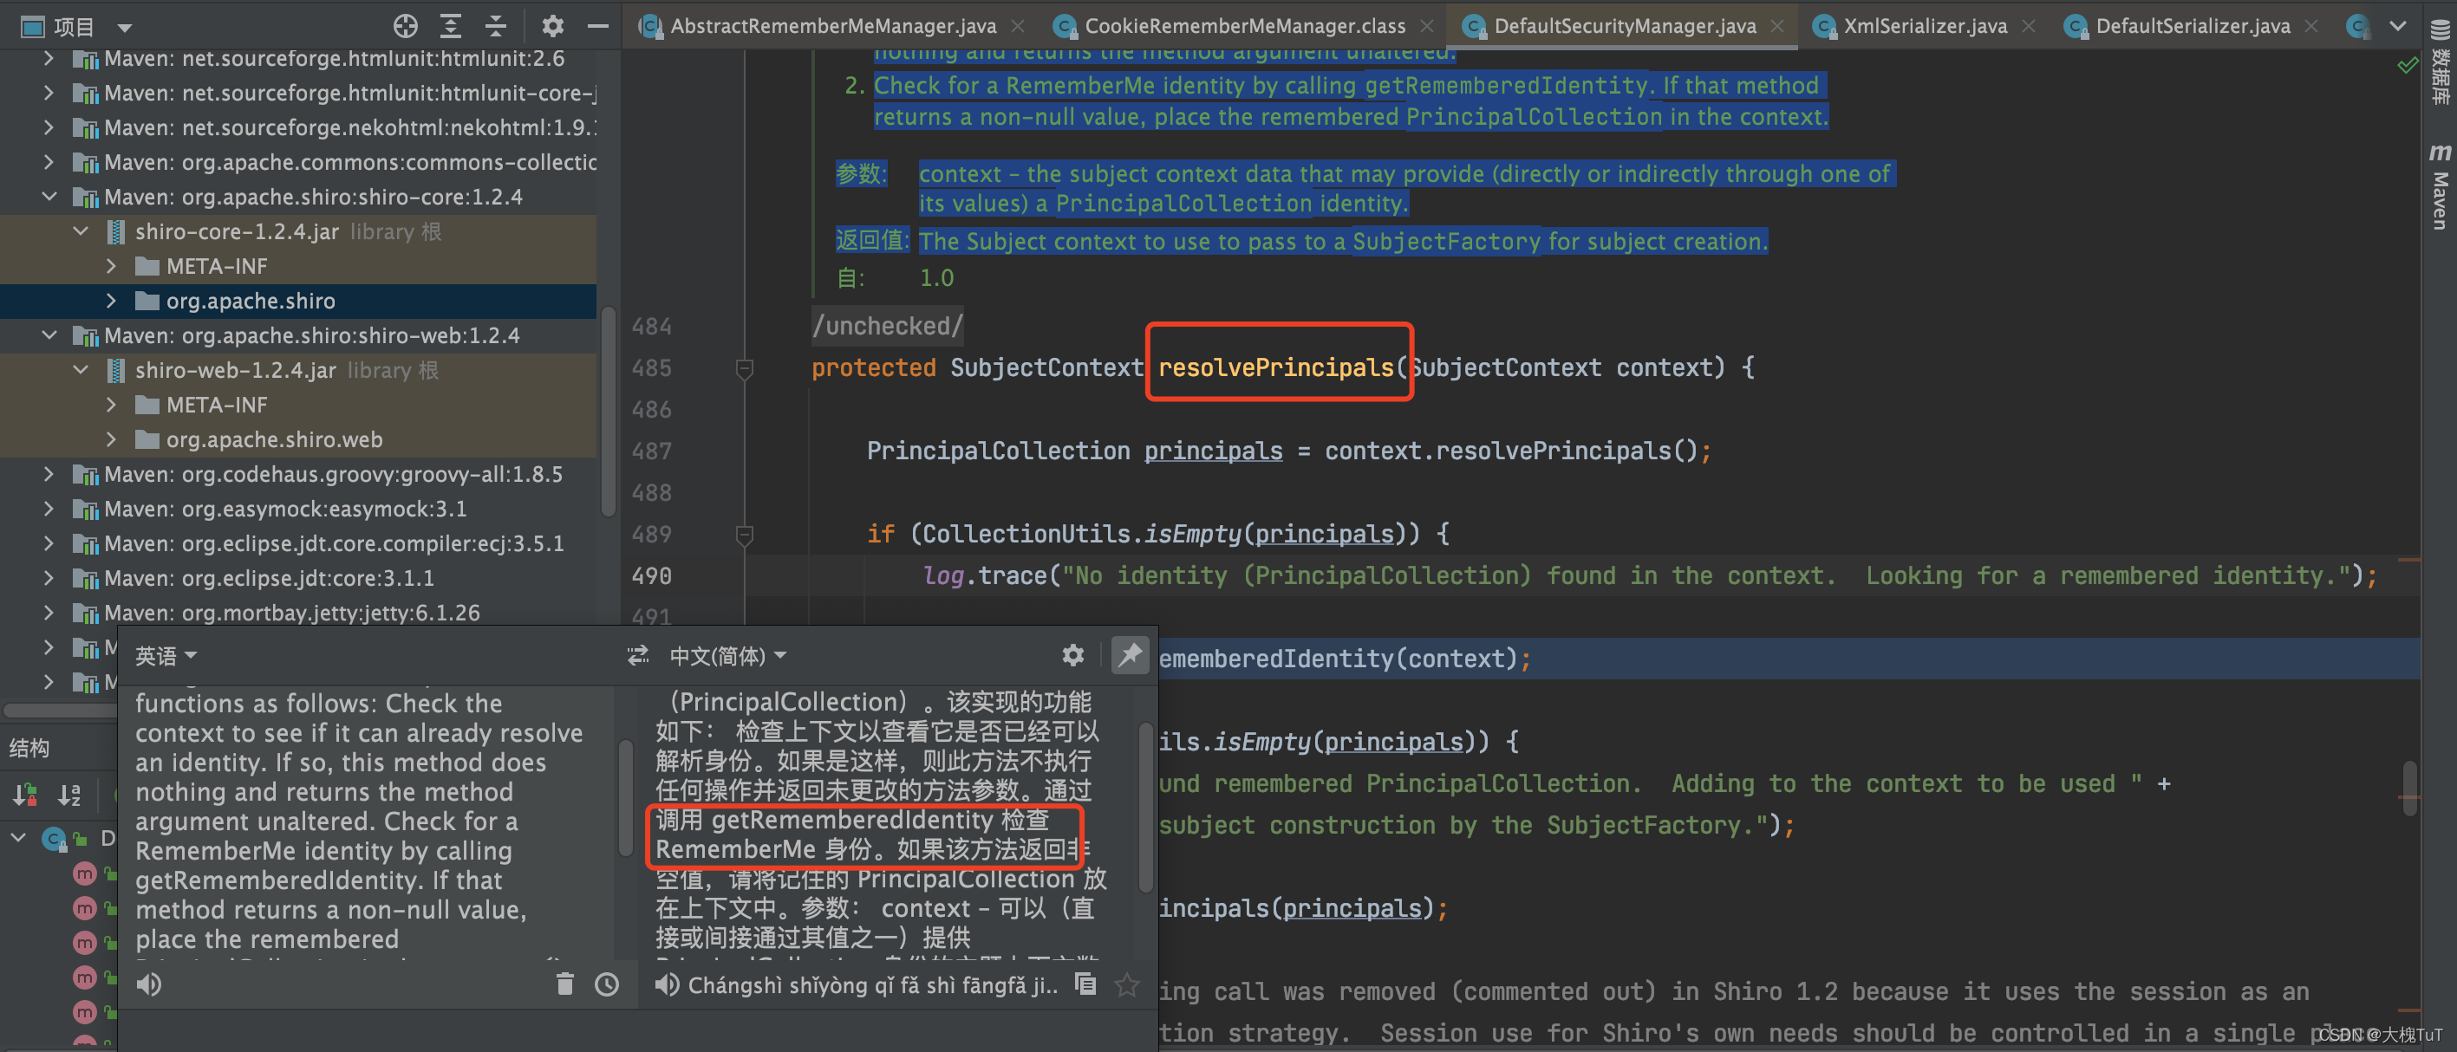Click the translated text scrollbar in translator
This screenshot has width=2457, height=1052.
pos(1145,807)
